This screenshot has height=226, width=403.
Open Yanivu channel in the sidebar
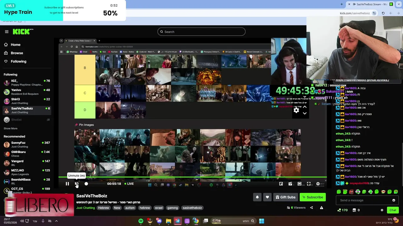[27, 92]
